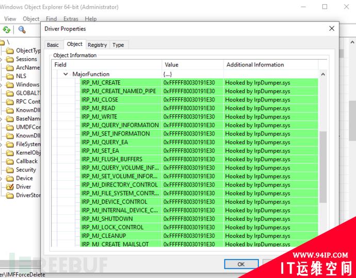This screenshot has width=356, height=278.
Task: Select the FileSystem folder icon
Action: pos(10,144)
